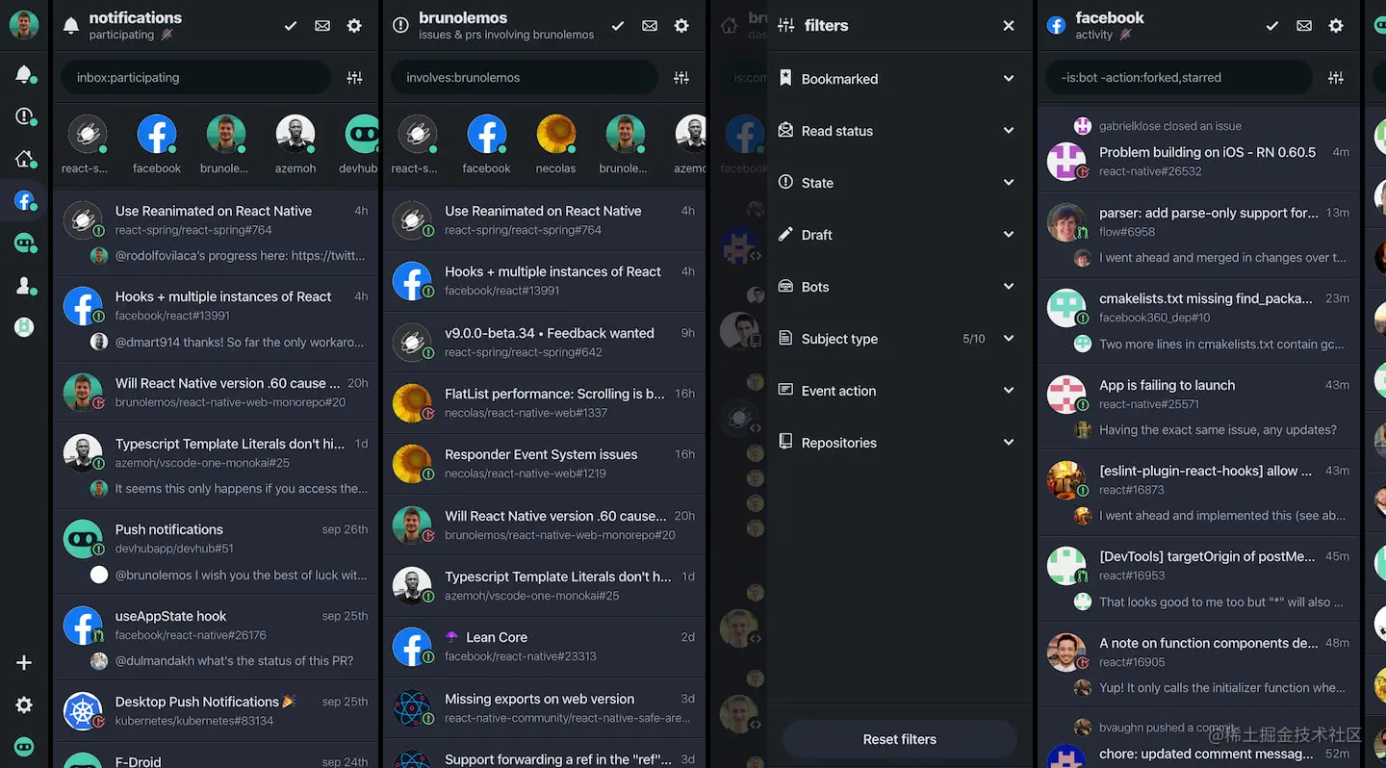Open App is failing to launch
The width and height of the screenshot is (1386, 768).
[x=1198, y=407]
